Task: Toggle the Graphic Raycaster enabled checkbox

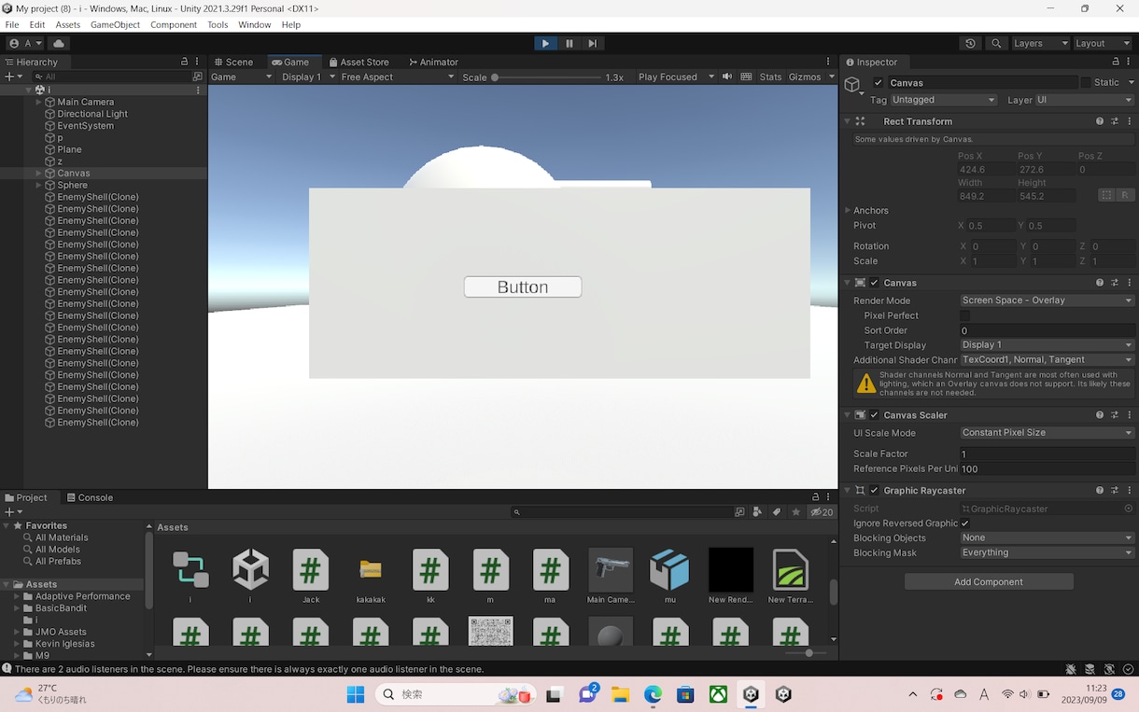Action: pyautogui.click(x=875, y=491)
